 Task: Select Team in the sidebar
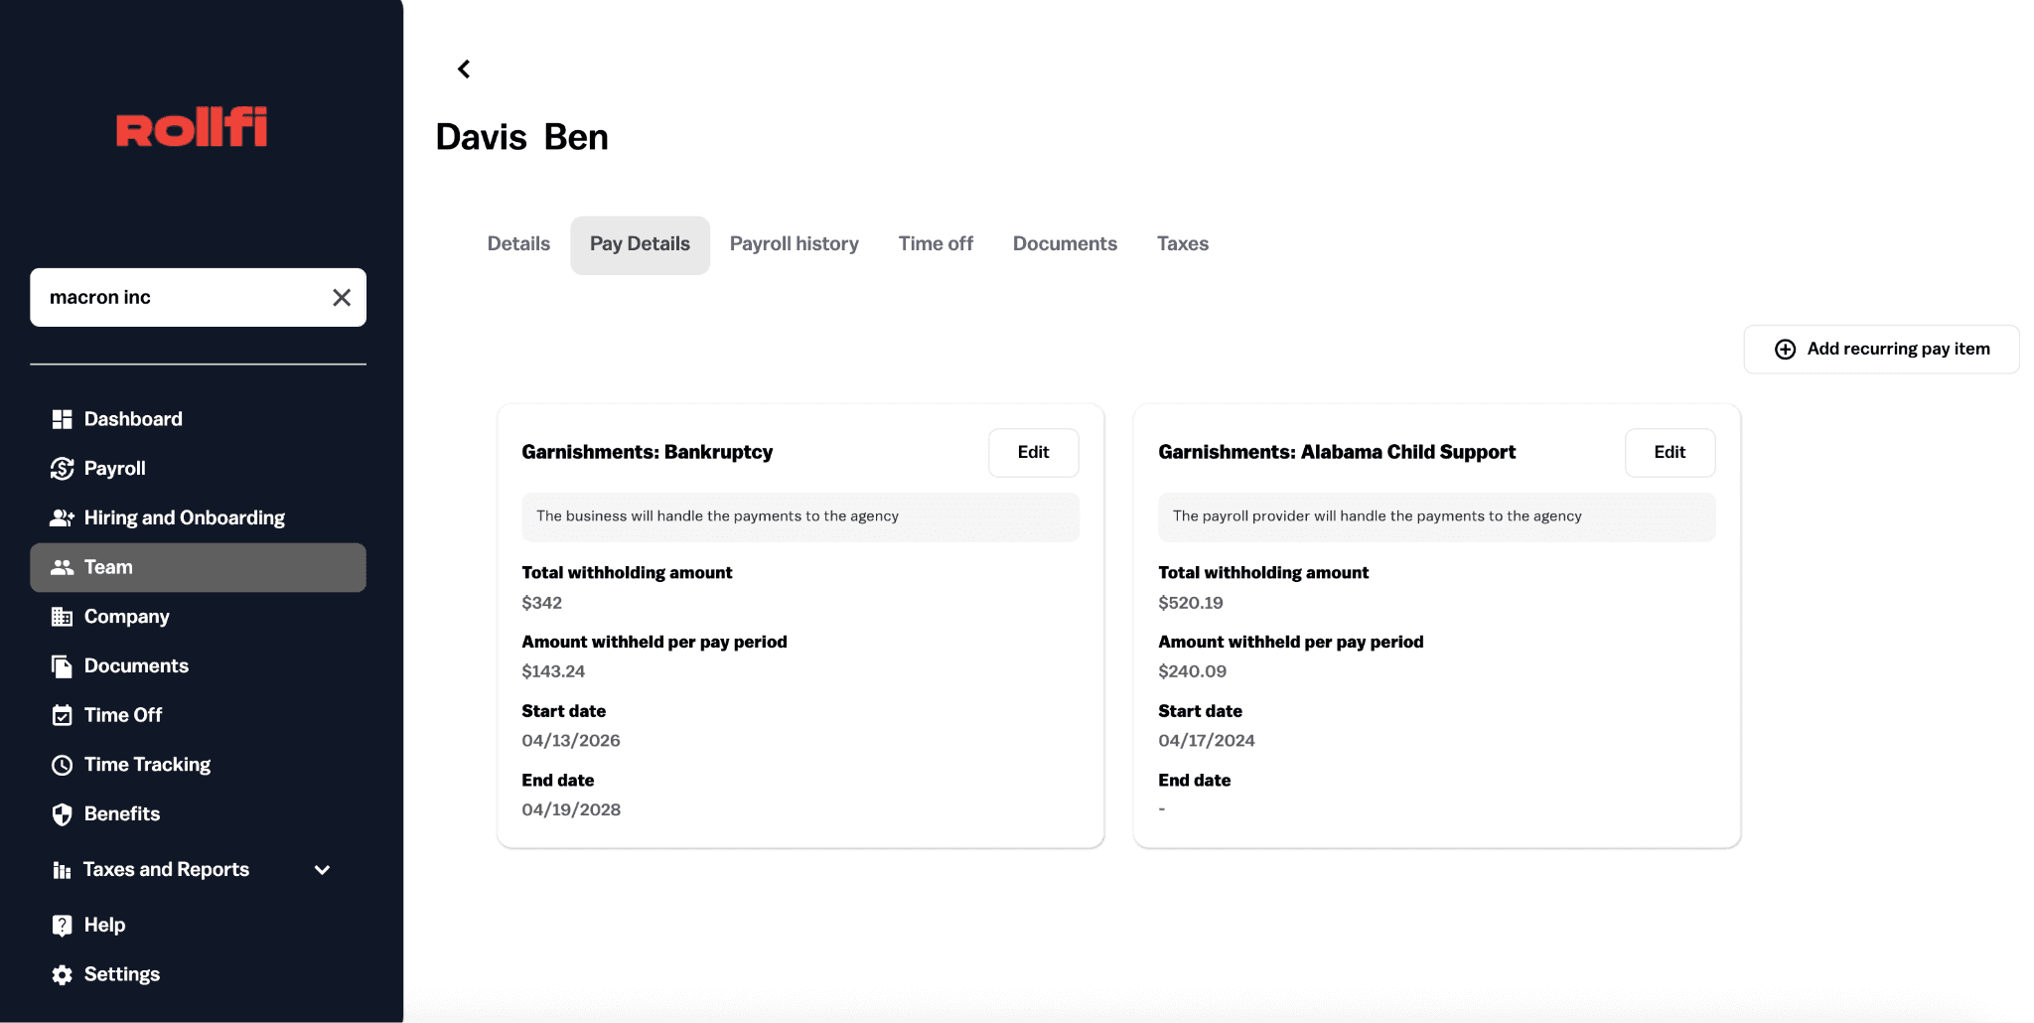198,567
